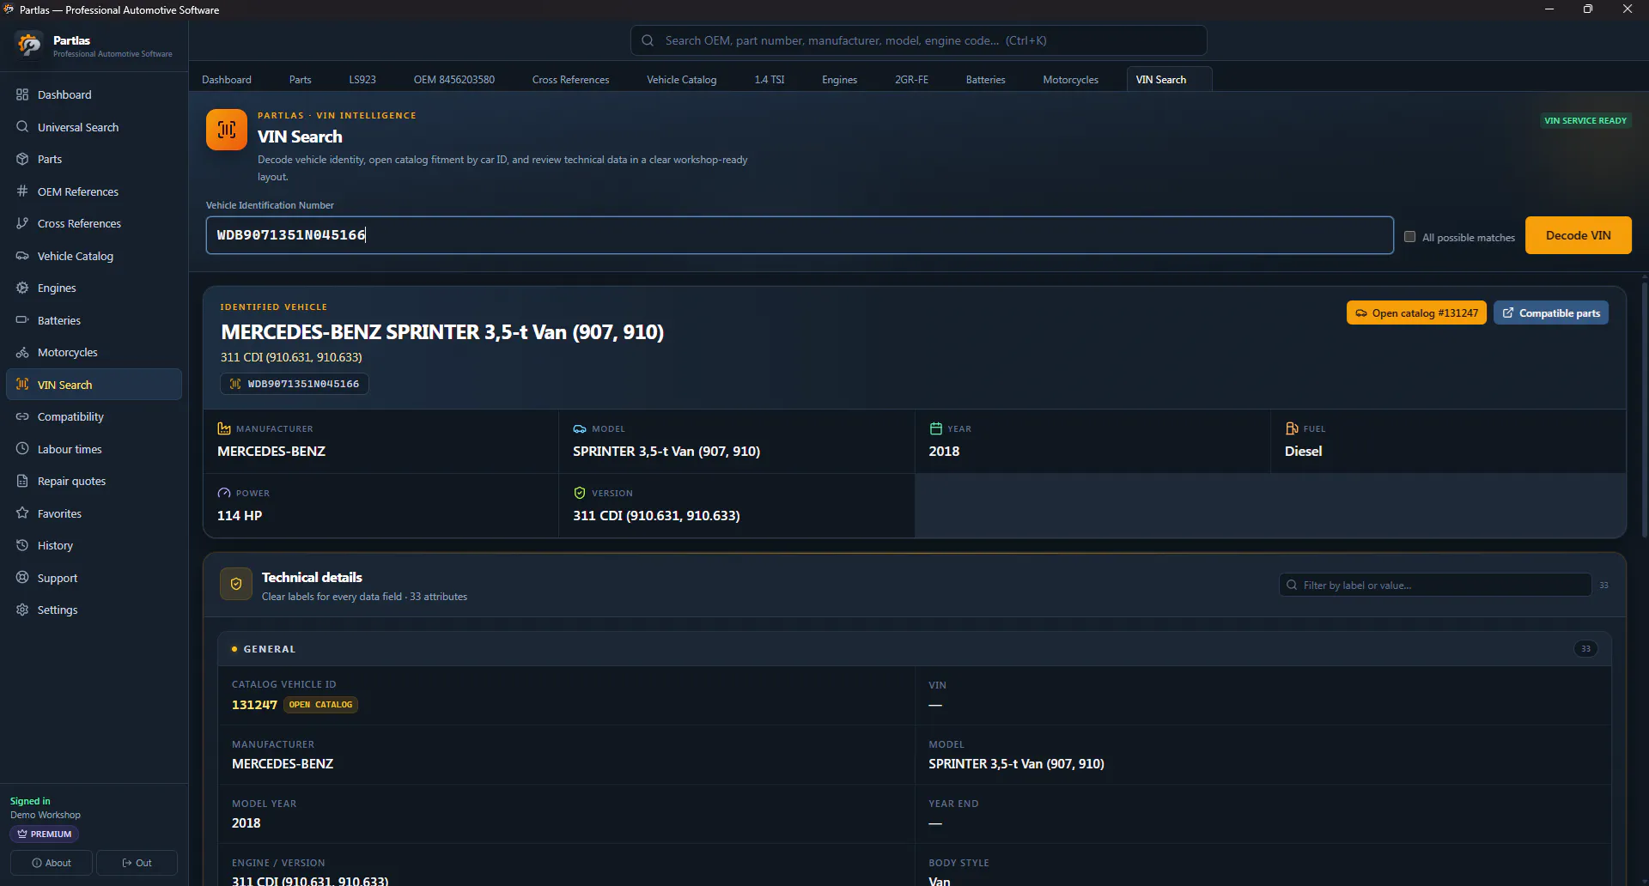The image size is (1649, 886).
Task: Click the Fuel pump icon
Action: [x=1292, y=428]
